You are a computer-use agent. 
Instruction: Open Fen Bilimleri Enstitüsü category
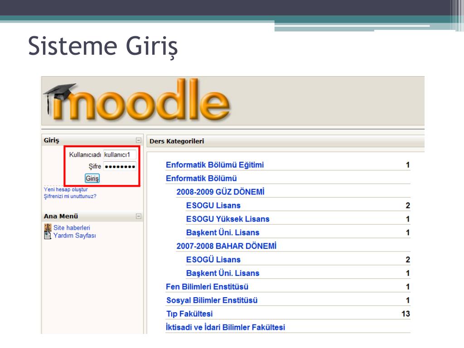click(207, 287)
